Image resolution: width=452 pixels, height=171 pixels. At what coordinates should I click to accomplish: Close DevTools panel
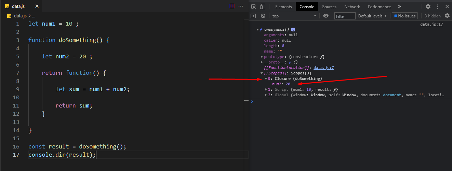(x=447, y=6)
